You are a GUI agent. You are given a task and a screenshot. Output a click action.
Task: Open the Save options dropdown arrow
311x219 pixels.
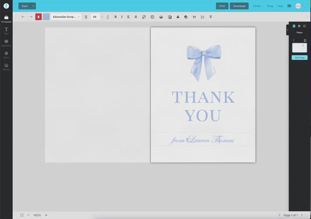(x=33, y=6)
